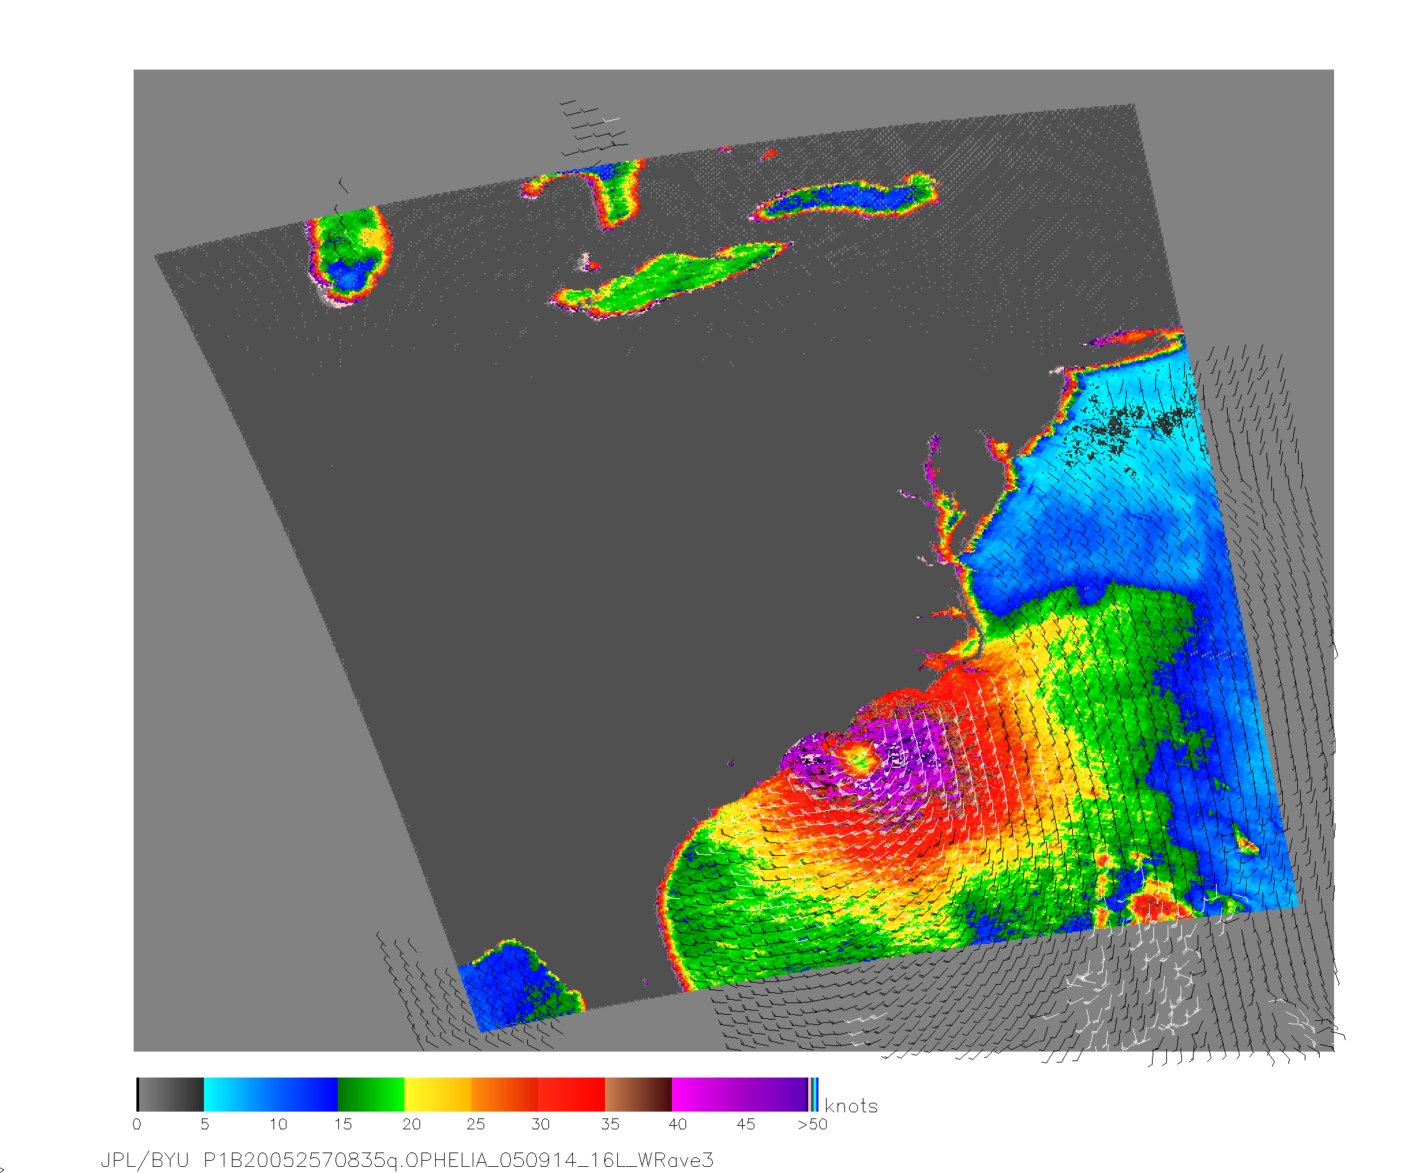The height and width of the screenshot is (1173, 1405).
Task: Click the green 15–20 knots color segment
Action: point(371,1094)
